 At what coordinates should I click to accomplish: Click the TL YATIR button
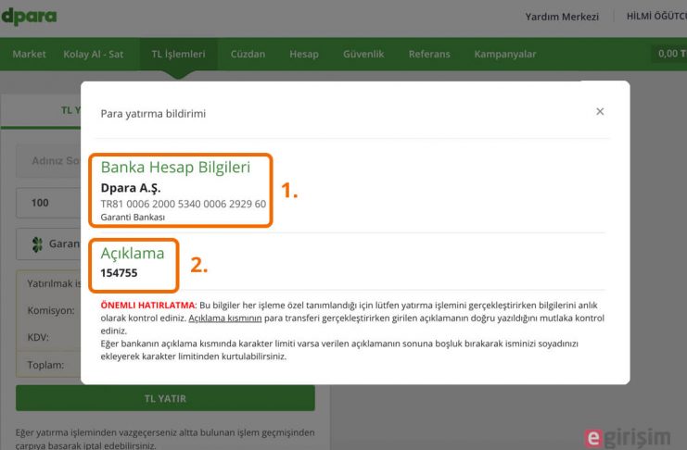point(165,398)
